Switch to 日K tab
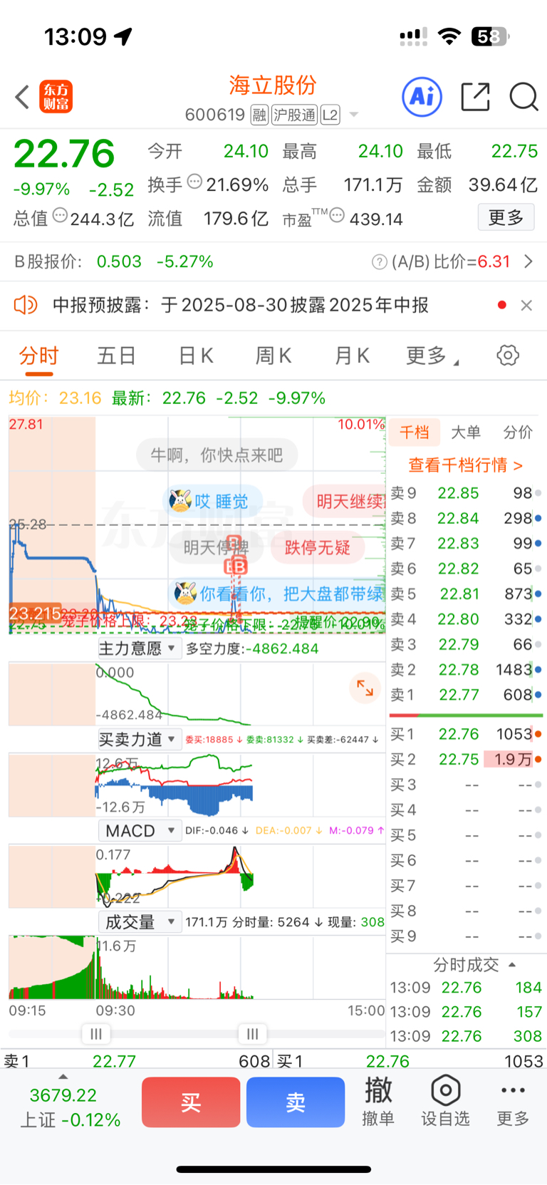Viewport: 547px width, 1185px height. pyautogui.click(x=195, y=356)
